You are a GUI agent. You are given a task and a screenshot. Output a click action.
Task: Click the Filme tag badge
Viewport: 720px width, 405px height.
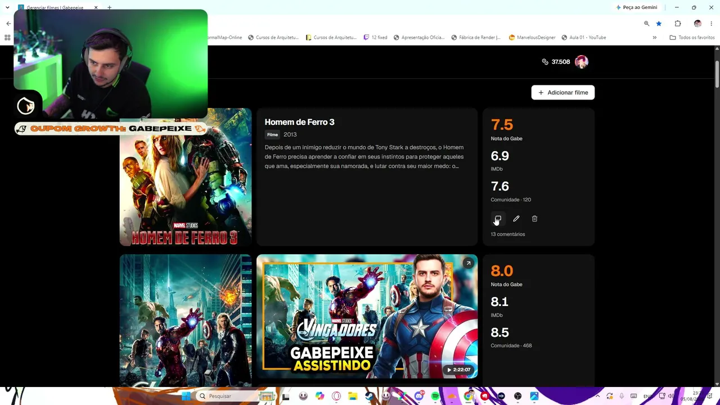pos(272,135)
